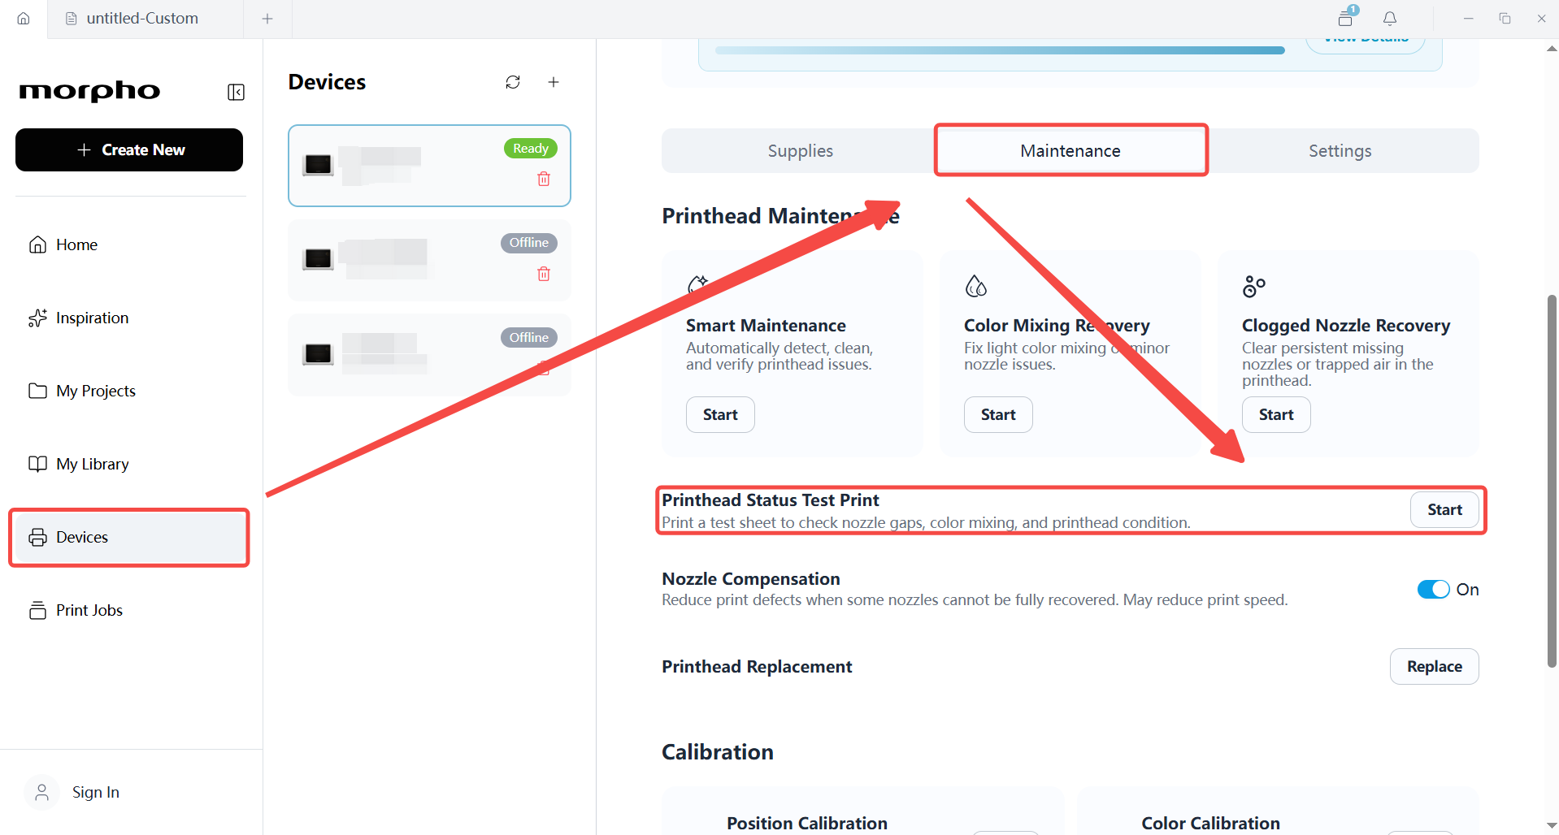
Task: Switch to the Supplies tab
Action: pos(800,150)
